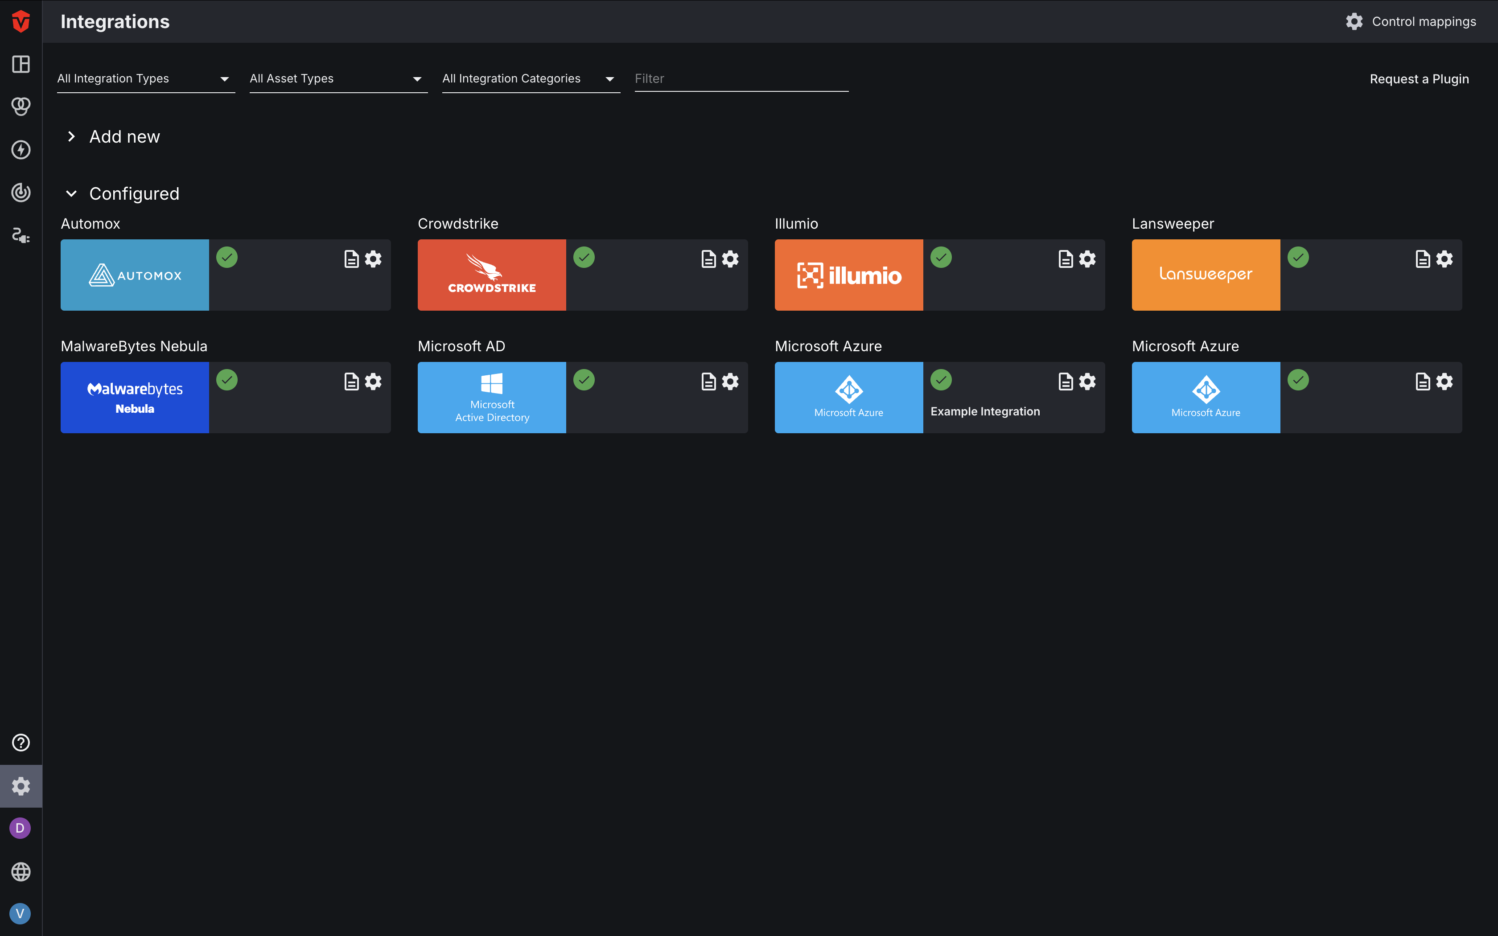Screen dimensions: 1498x936
Task: Open Microsoft AD settings gear
Action: pos(730,382)
